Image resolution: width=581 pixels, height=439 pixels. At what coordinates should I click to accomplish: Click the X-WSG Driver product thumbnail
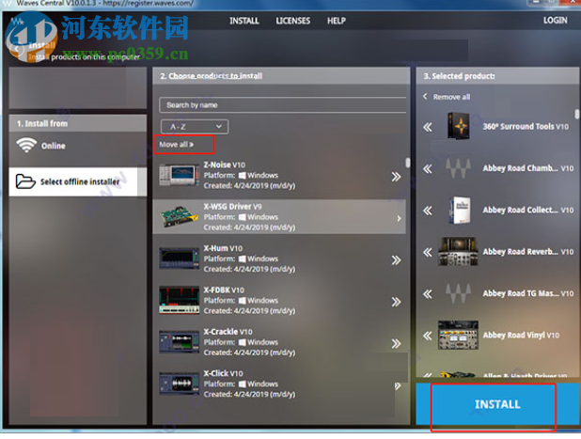point(179,217)
